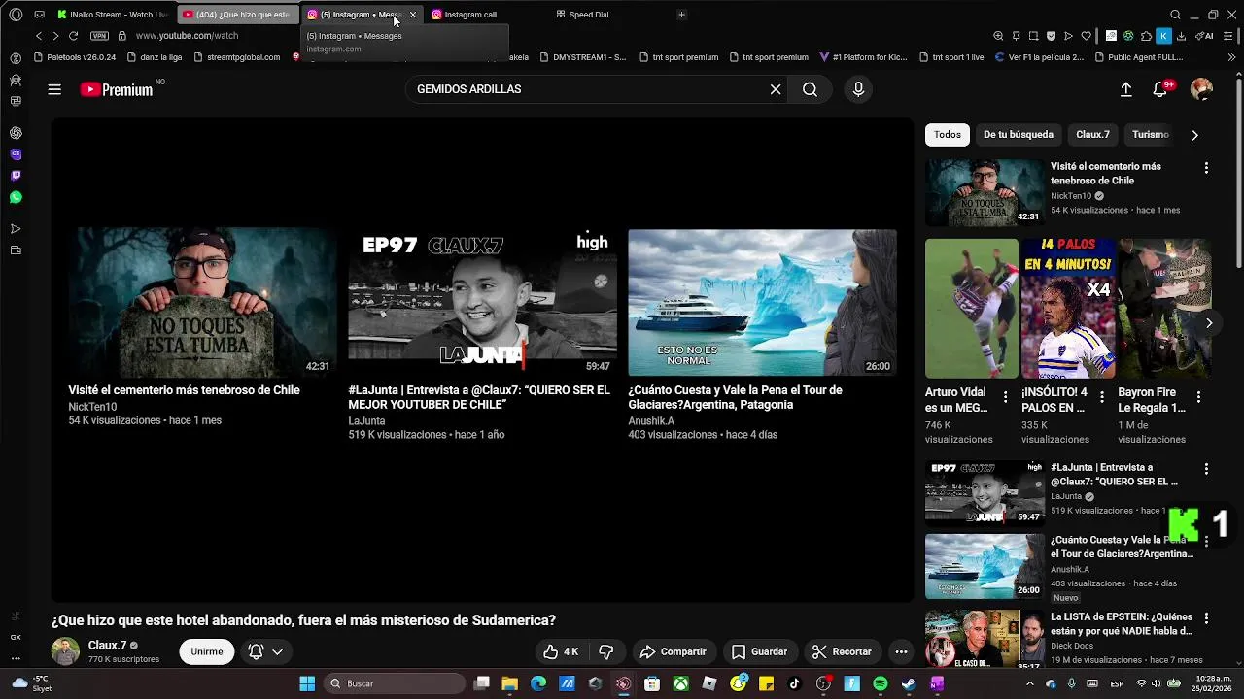Screen dimensions: 1244x699
Task: Open the ChatGPT sidebar icon
Action: tap(16, 133)
